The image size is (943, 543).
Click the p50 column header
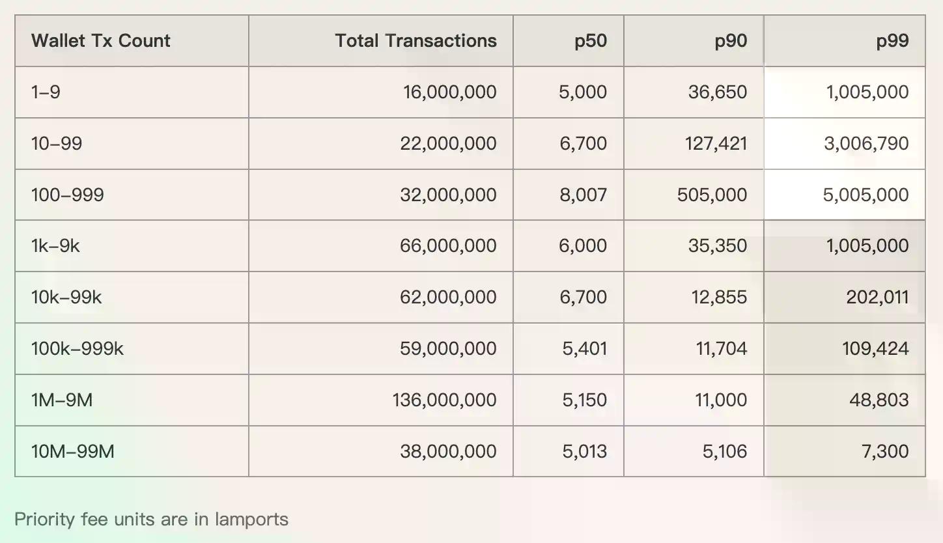click(590, 41)
